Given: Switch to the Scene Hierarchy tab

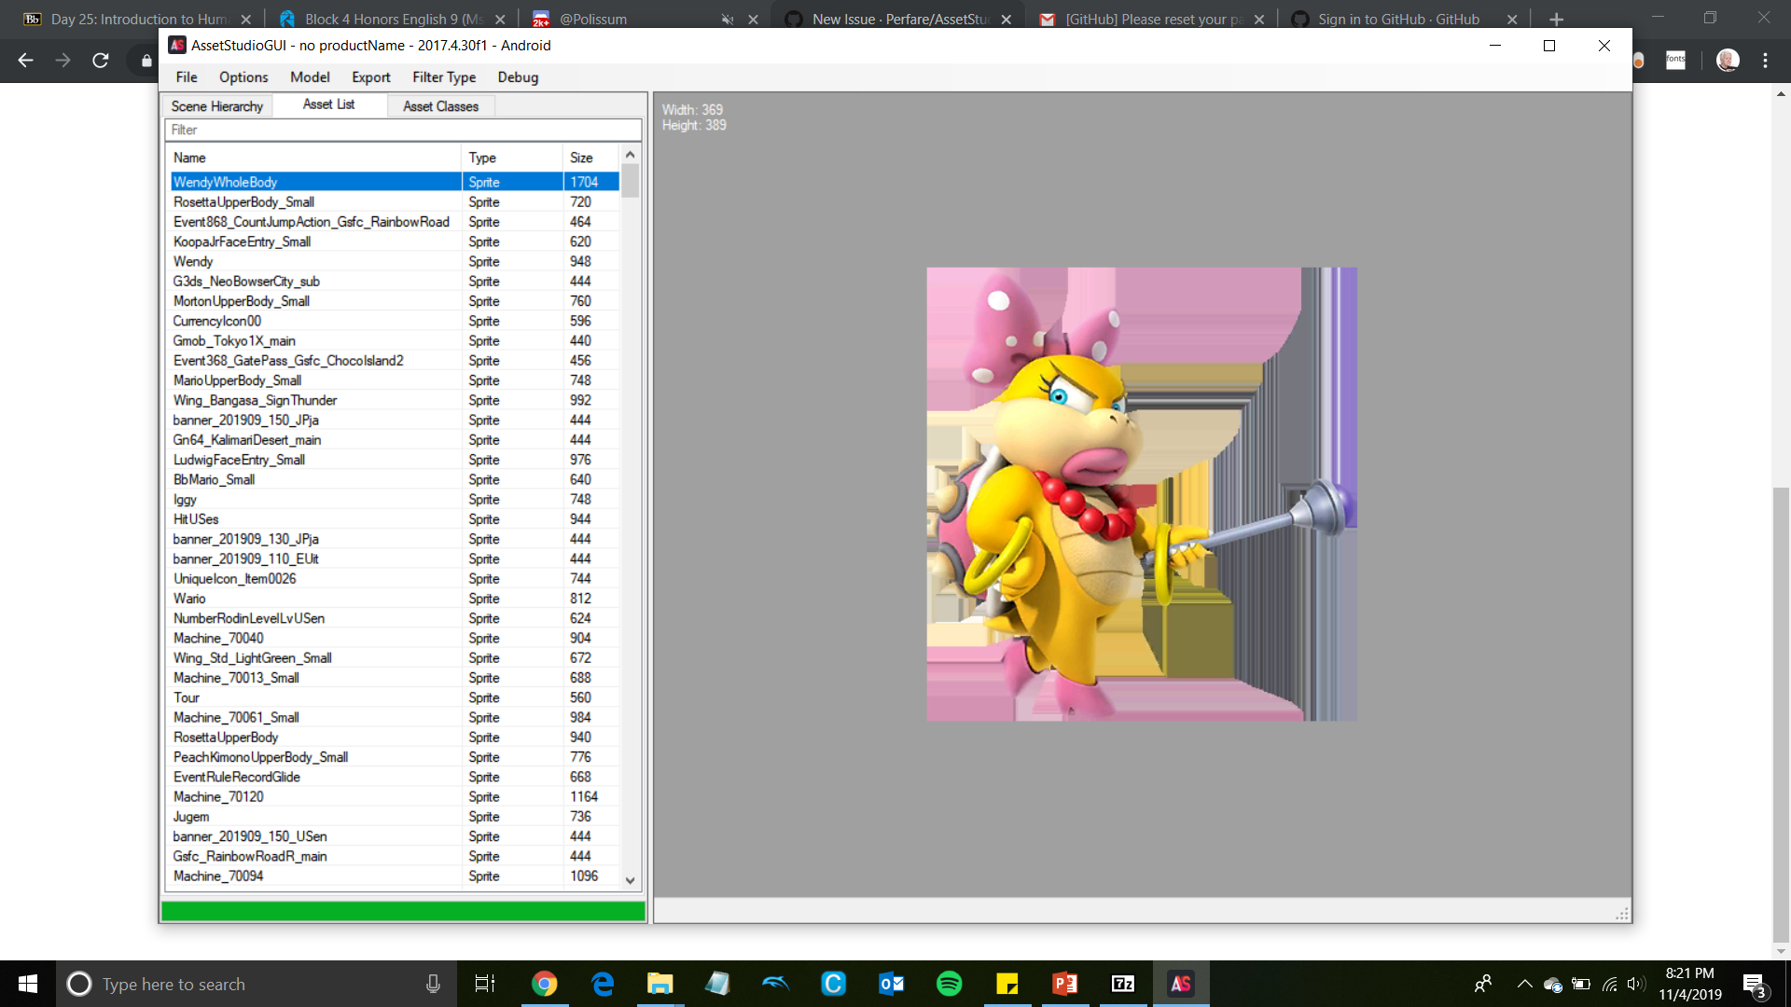Looking at the screenshot, I should coord(216,106).
